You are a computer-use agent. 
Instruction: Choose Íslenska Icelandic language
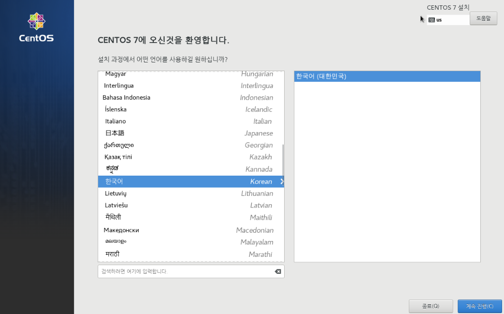tap(191, 109)
